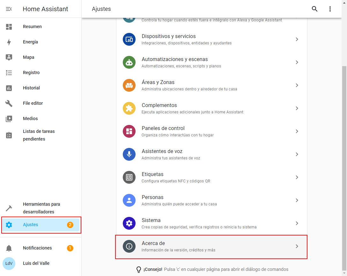Click the yellow puzzle Complementos icon
Screen dimensions: 347x276
click(129, 108)
